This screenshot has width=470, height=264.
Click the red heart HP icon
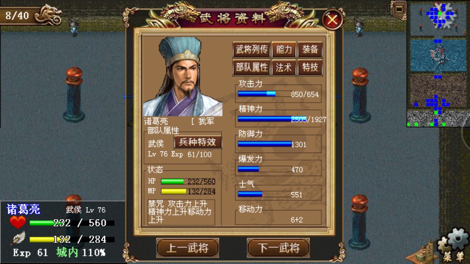[x=18, y=223]
